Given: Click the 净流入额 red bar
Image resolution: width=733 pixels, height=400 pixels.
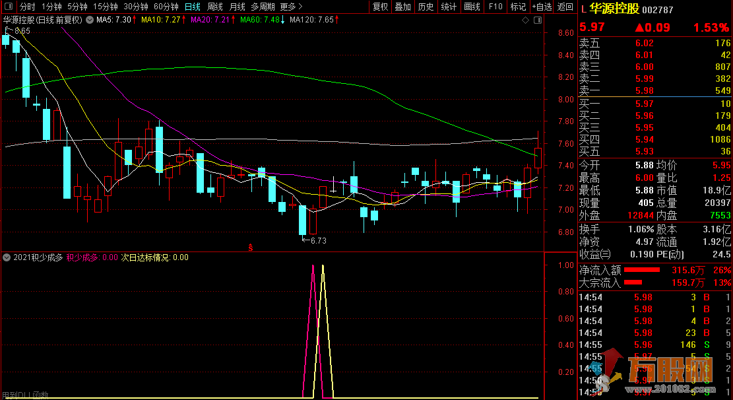Looking at the screenshot, I should click(642, 270).
